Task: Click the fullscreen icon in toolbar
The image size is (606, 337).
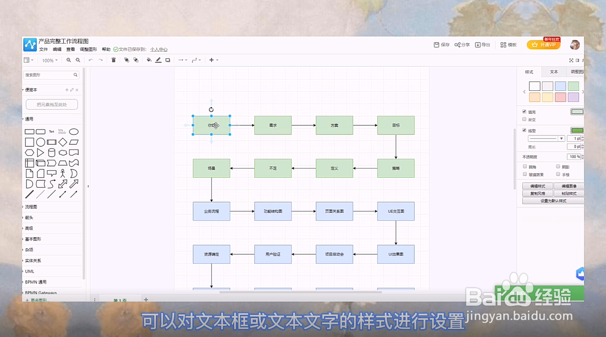Action: coord(571,60)
